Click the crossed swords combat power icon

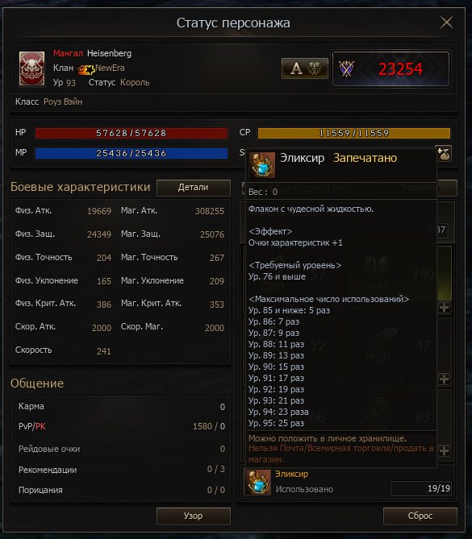[346, 68]
